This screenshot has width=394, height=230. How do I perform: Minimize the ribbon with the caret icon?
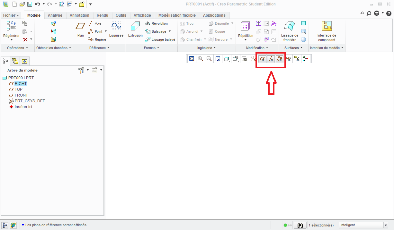[x=363, y=13]
